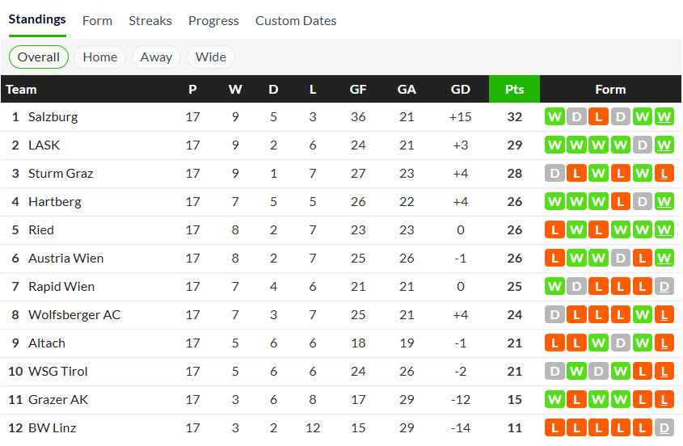Click Salzburg's latest underlined W form badge
The width and height of the screenshot is (683, 446).
pyautogui.click(x=664, y=117)
